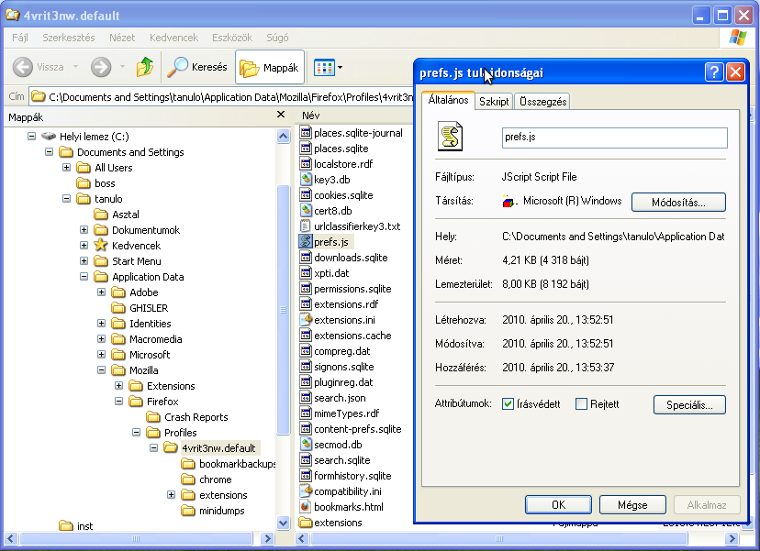Click the Up folder toolbar icon

coord(145,67)
